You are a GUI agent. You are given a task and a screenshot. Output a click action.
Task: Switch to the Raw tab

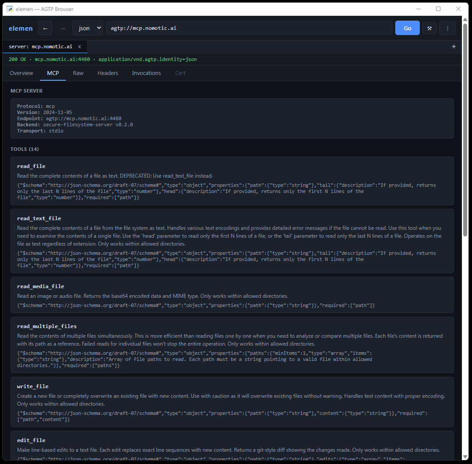tap(78, 73)
